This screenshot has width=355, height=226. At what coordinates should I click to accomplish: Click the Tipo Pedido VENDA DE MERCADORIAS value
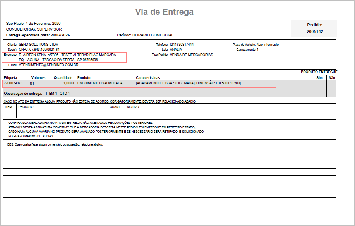point(191,55)
